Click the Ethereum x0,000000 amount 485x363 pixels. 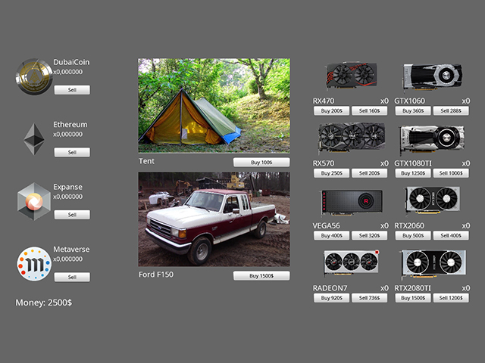(x=67, y=135)
